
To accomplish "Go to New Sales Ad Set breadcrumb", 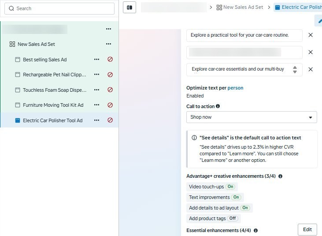I will pos(243,7).
